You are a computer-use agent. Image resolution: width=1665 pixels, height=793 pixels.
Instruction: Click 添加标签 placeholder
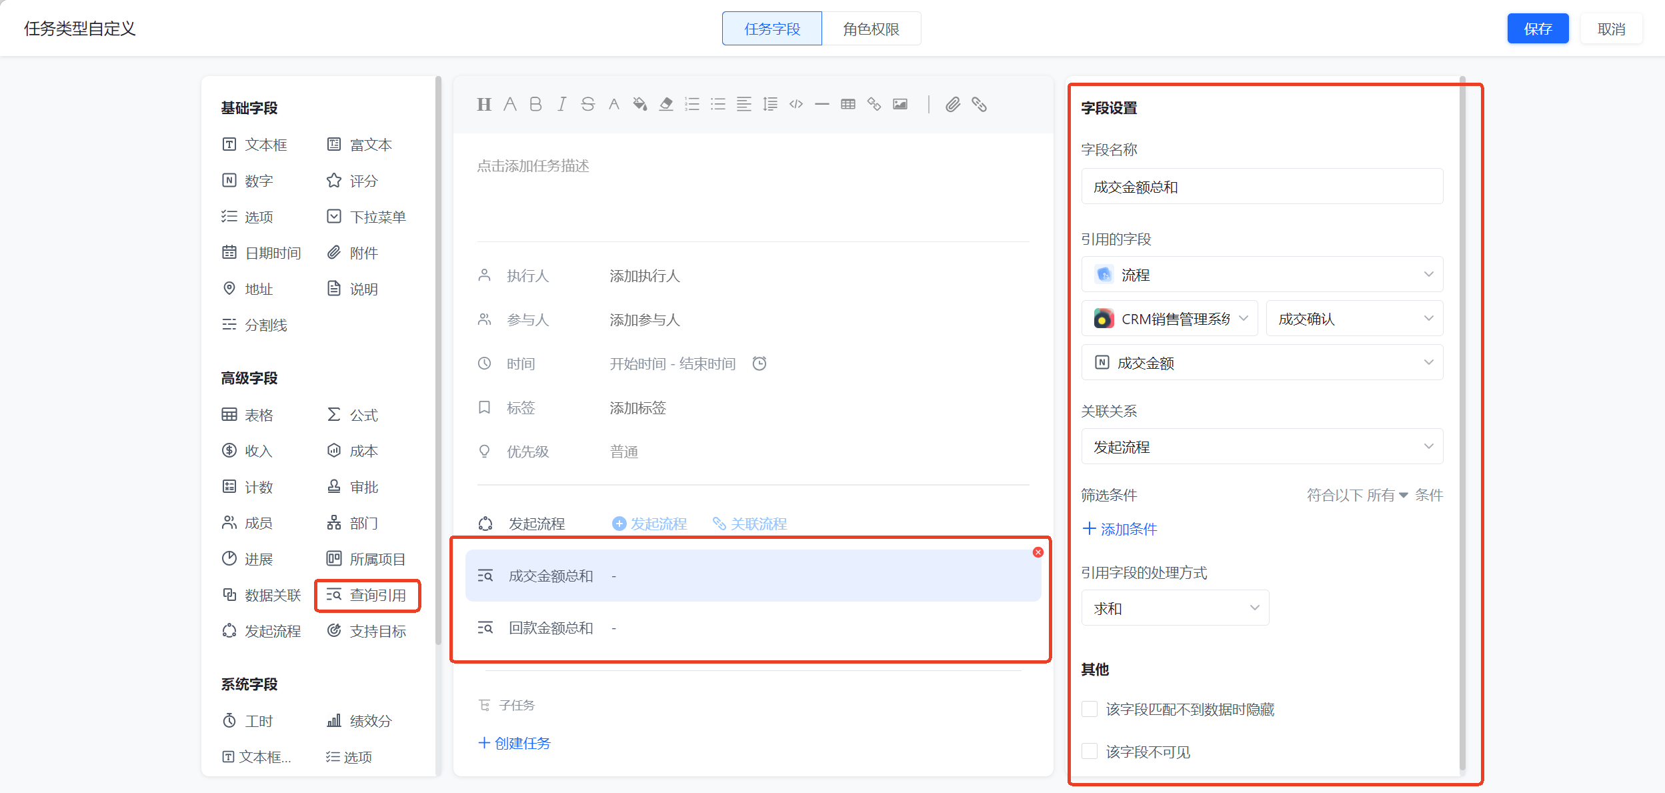[x=637, y=408]
